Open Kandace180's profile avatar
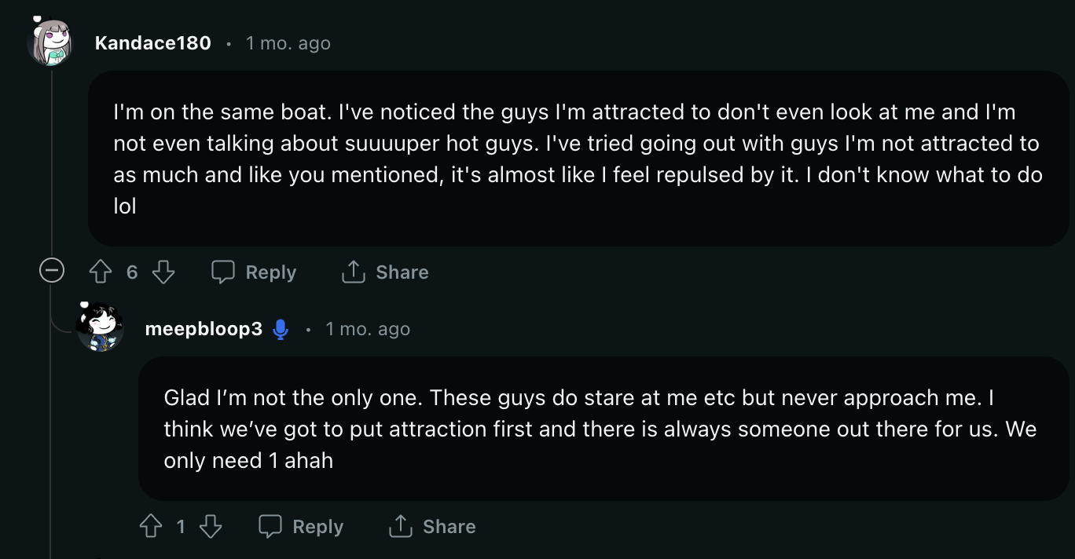The width and height of the screenshot is (1075, 559). click(x=51, y=42)
